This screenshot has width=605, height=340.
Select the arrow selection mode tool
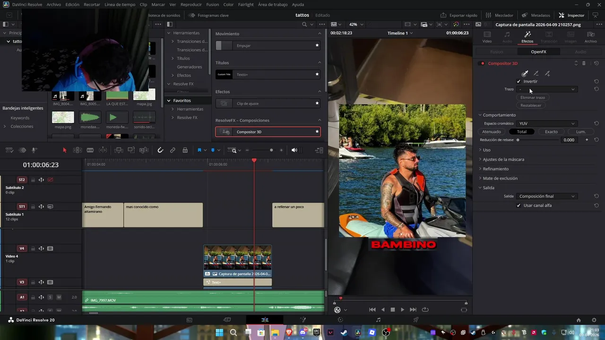pos(65,150)
